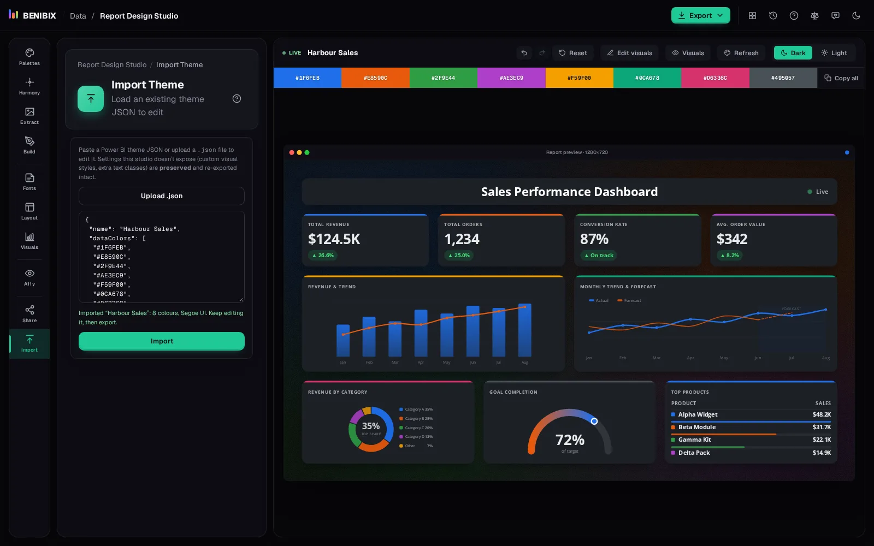Click the Total Revenue $124.5K card
The image size is (874, 546).
coord(365,240)
